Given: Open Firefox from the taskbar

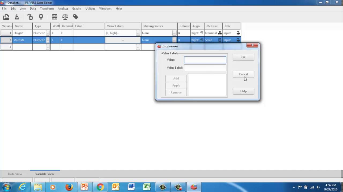Looking at the screenshot, I should coord(69,187).
